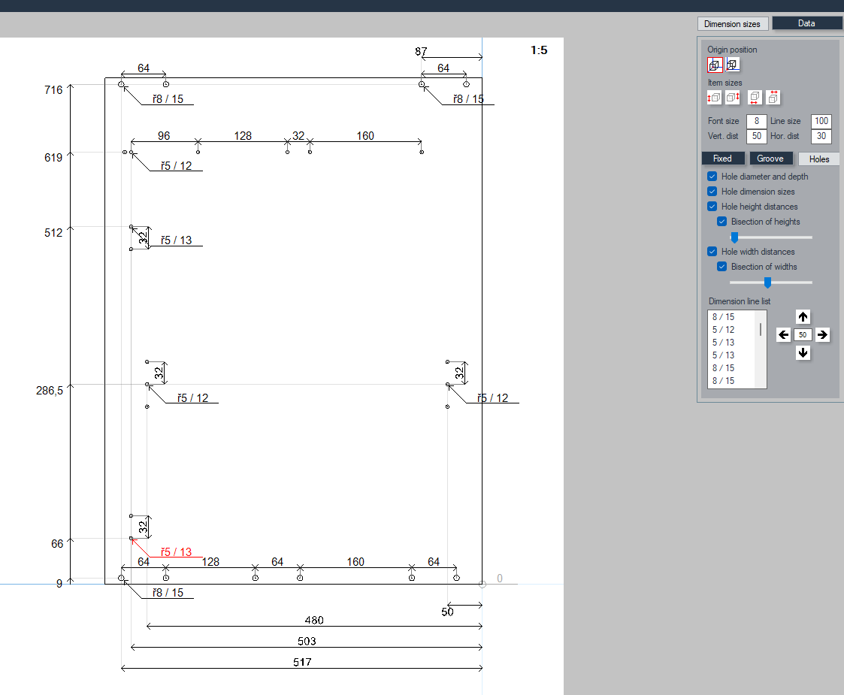
Task: Select the red-outlined origin position icon
Action: [715, 65]
